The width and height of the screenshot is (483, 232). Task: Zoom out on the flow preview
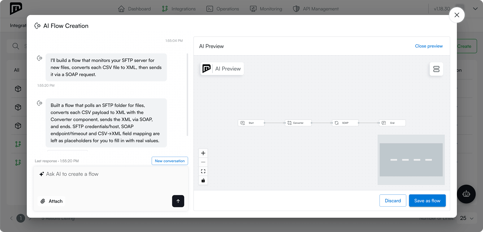[x=203, y=162]
